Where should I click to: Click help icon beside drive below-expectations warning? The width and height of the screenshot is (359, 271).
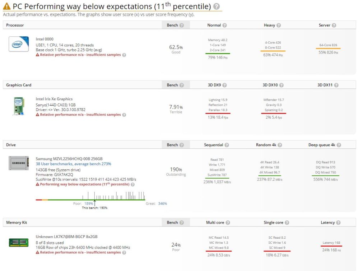132,184
